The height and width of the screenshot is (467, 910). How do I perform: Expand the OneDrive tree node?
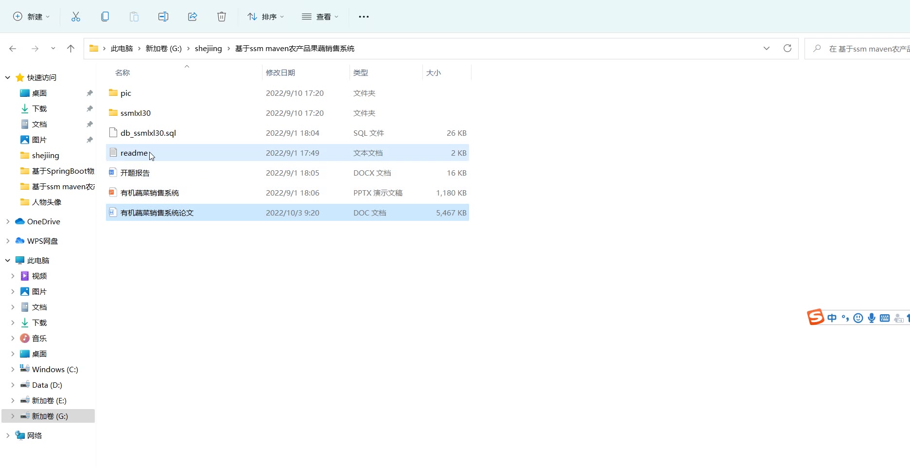[x=8, y=221]
